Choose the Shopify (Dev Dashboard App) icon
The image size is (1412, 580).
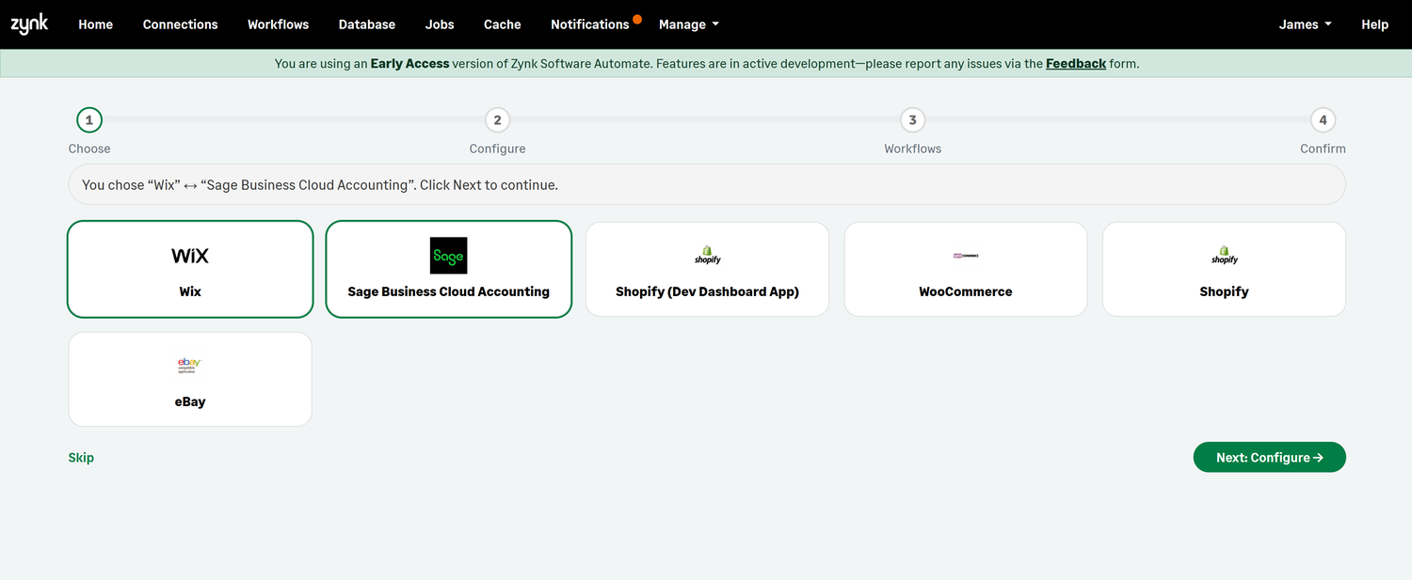pyautogui.click(x=707, y=255)
